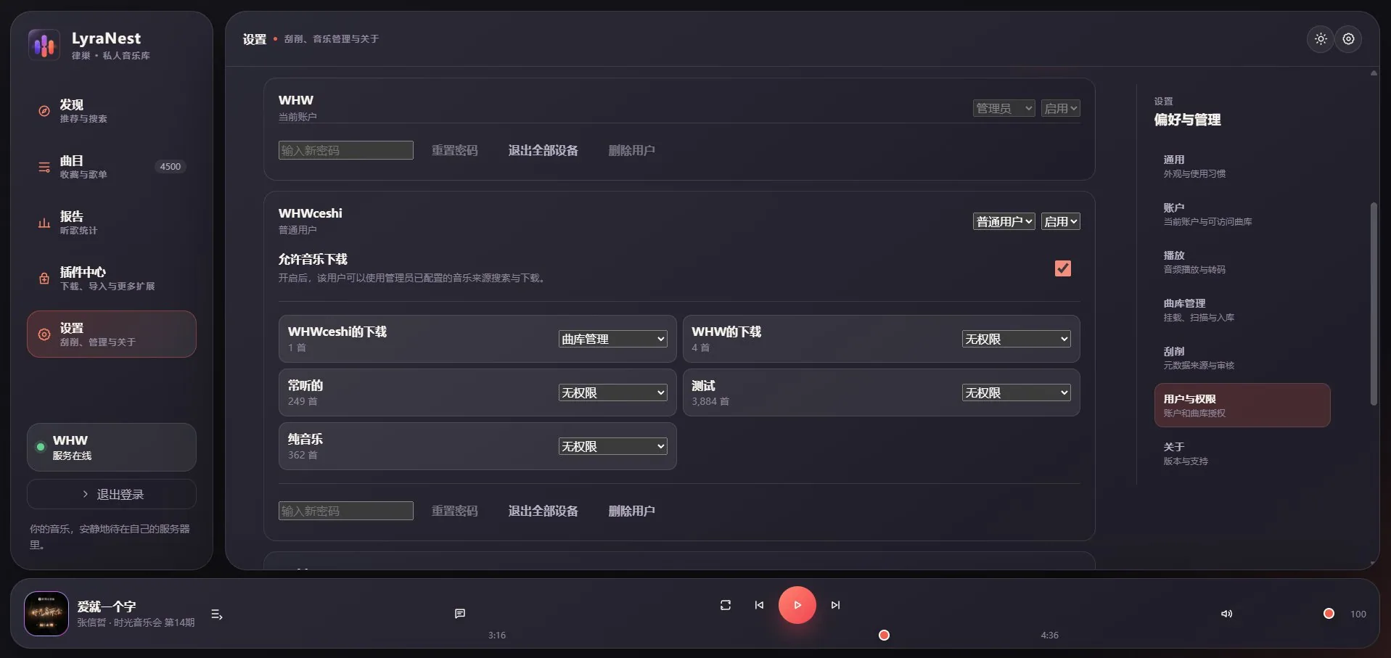Click 退出登录 button

click(x=112, y=494)
